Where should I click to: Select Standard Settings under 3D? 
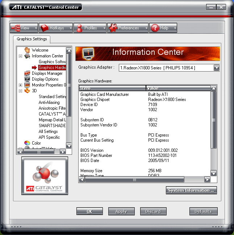tap(52, 97)
